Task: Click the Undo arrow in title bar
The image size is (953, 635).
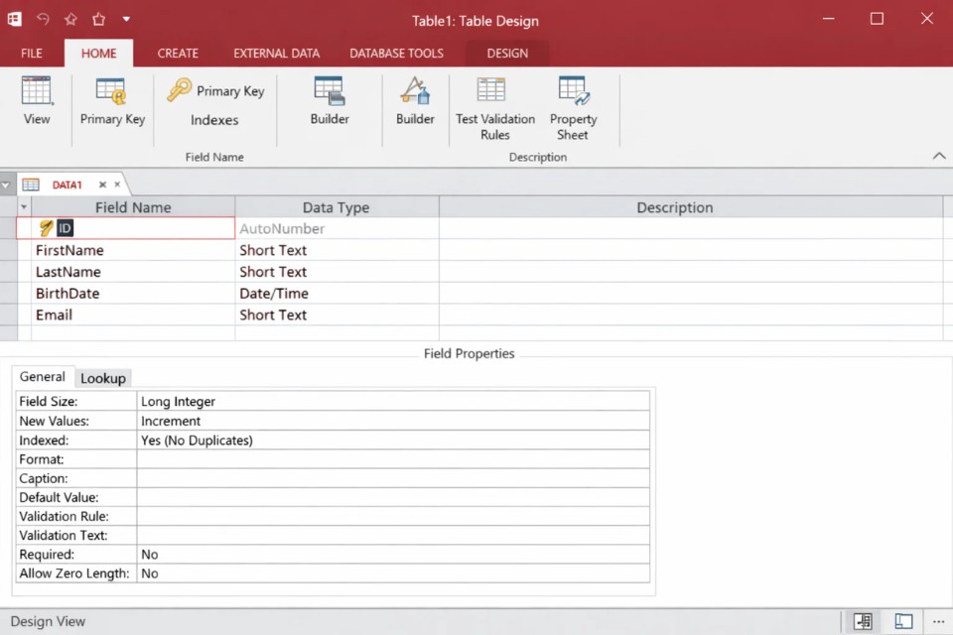Action: coord(43,20)
